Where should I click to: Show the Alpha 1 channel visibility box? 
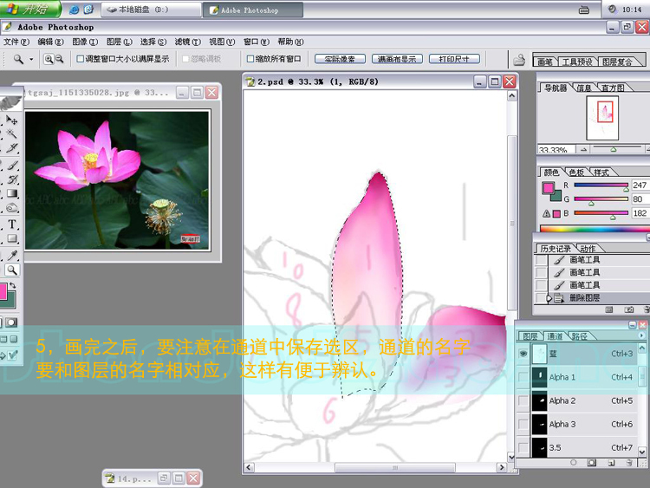point(523,377)
